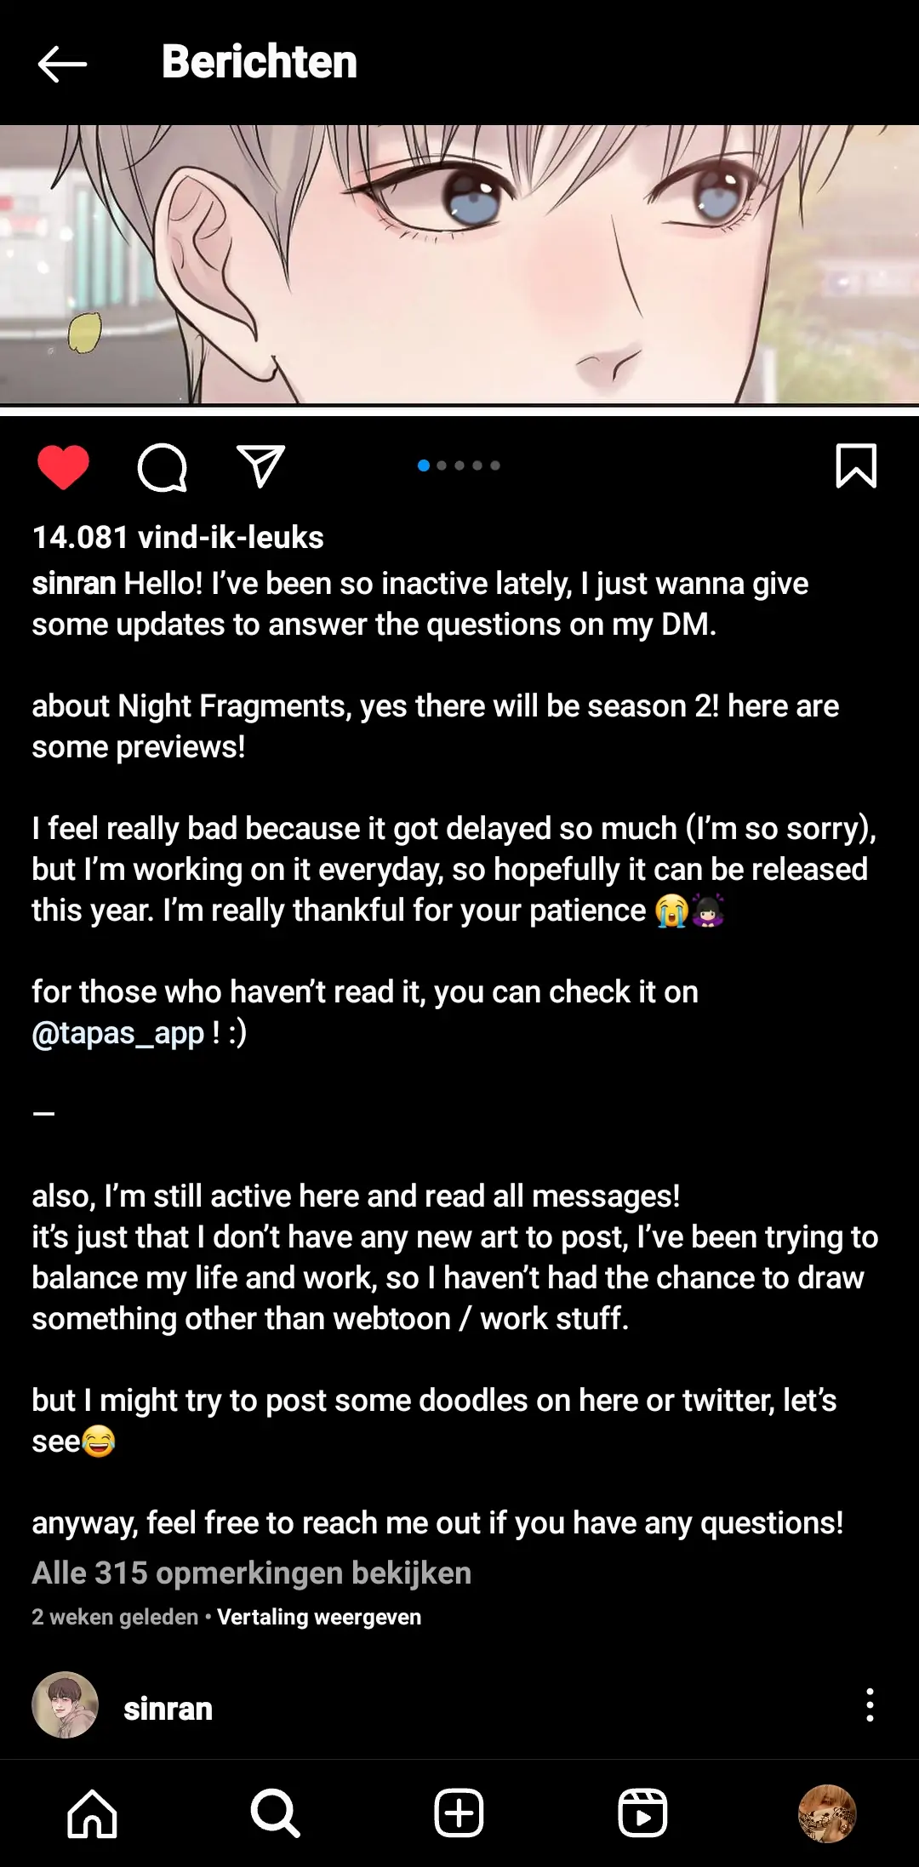Unlike the post via the red heart
This screenshot has width=919, height=1867.
[x=63, y=467]
